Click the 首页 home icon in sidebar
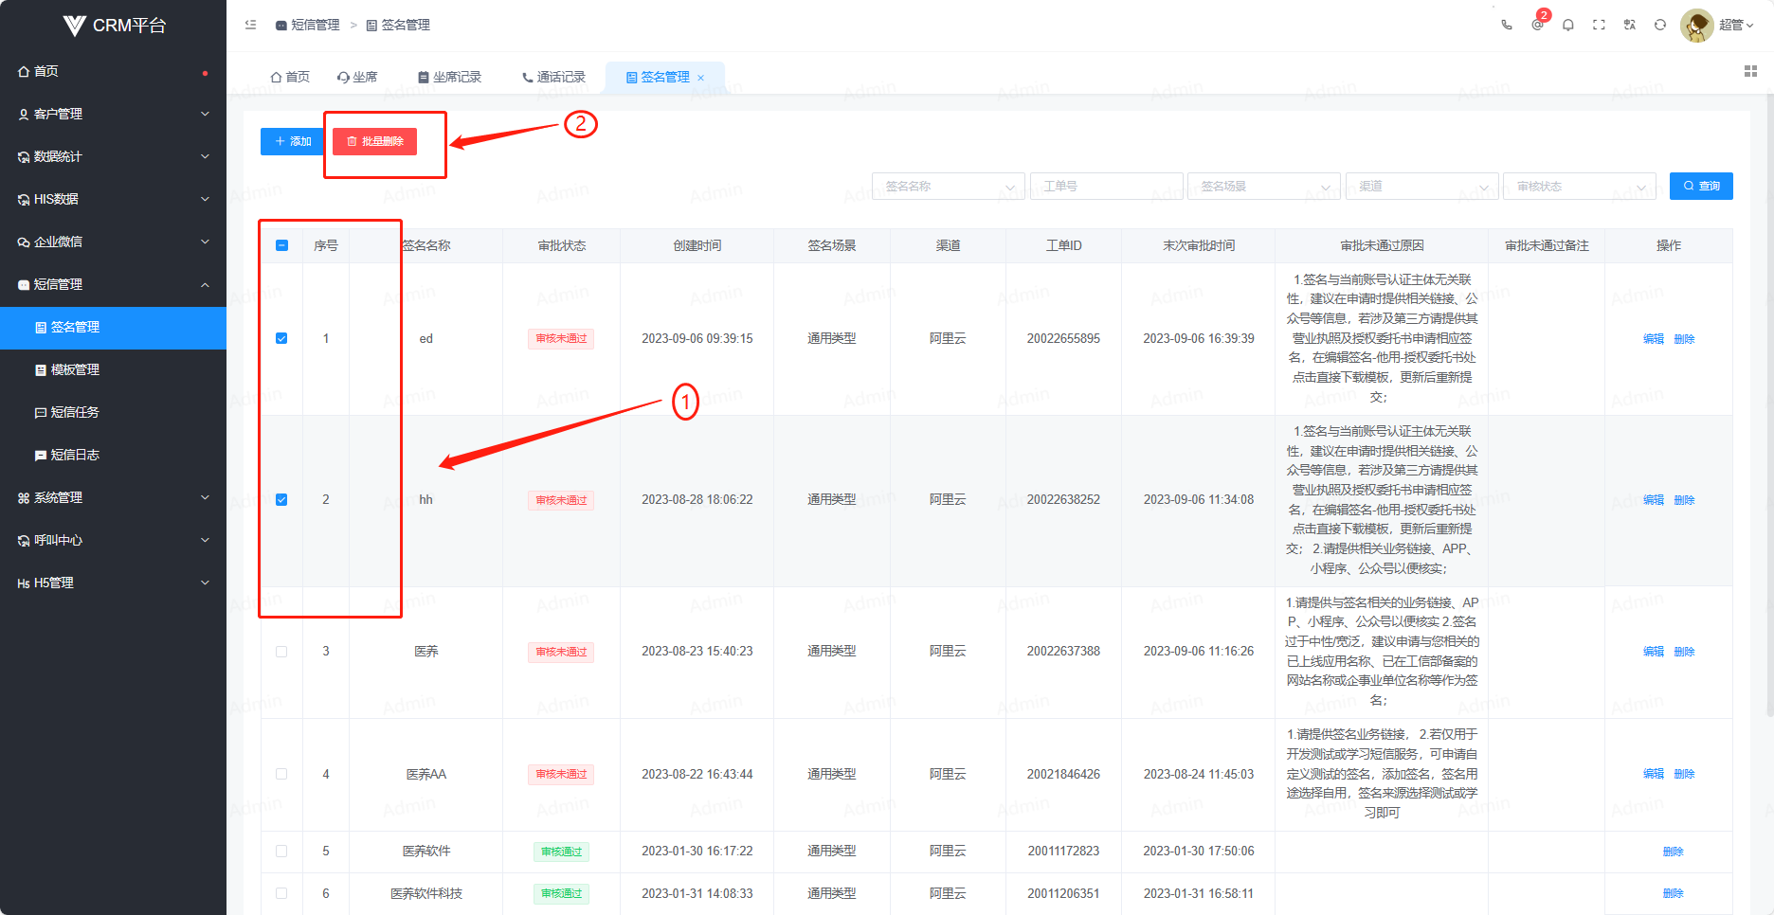1774x915 pixels. pos(24,71)
